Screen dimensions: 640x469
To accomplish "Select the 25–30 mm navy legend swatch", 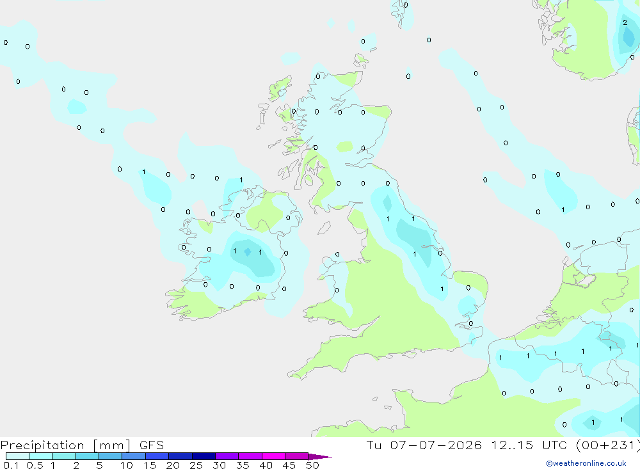I will 204,456.
